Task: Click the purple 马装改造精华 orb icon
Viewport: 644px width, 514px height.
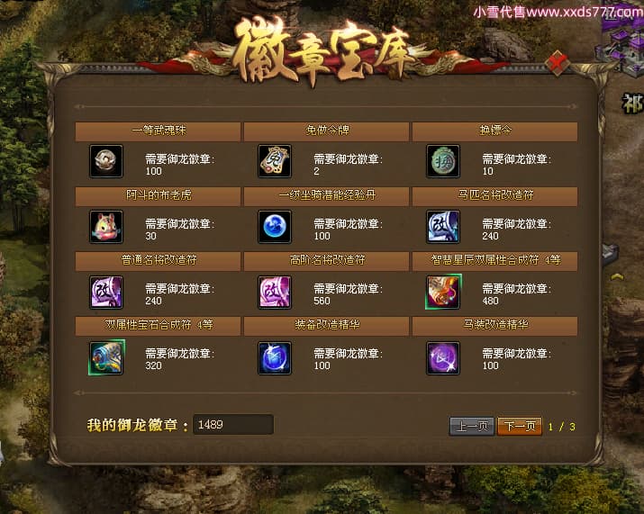Action: (x=443, y=358)
